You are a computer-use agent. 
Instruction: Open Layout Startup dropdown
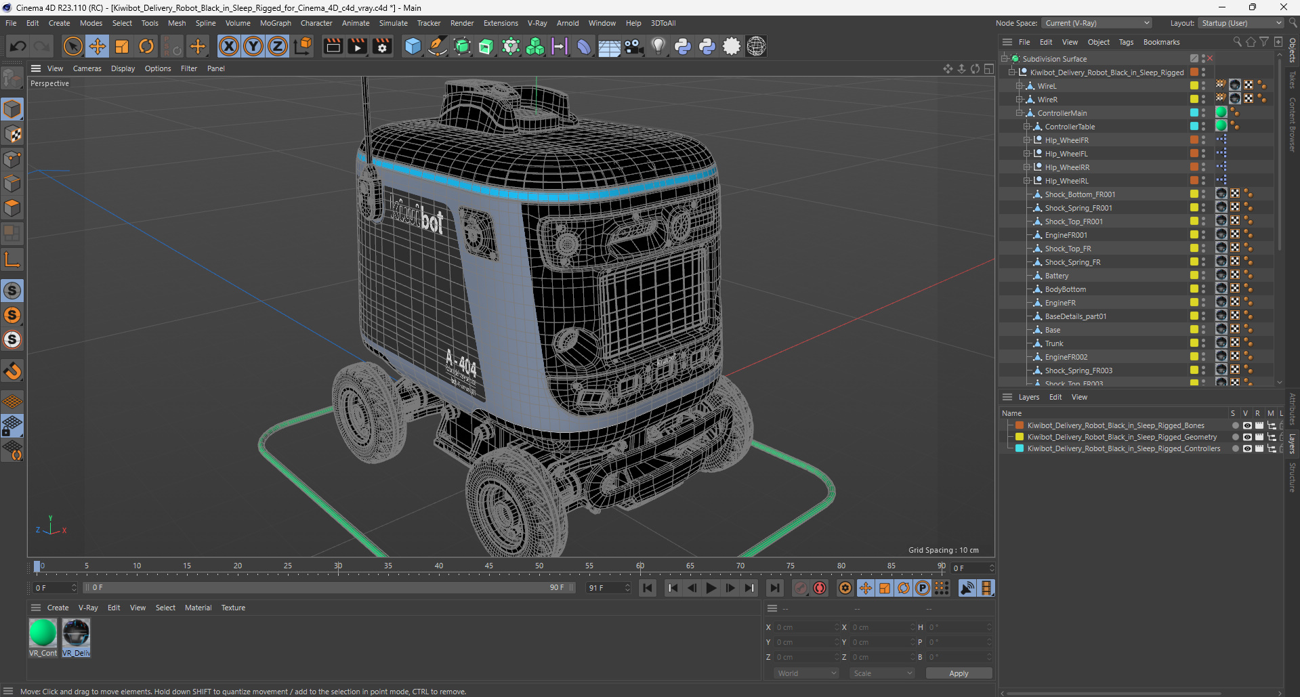coord(1241,23)
